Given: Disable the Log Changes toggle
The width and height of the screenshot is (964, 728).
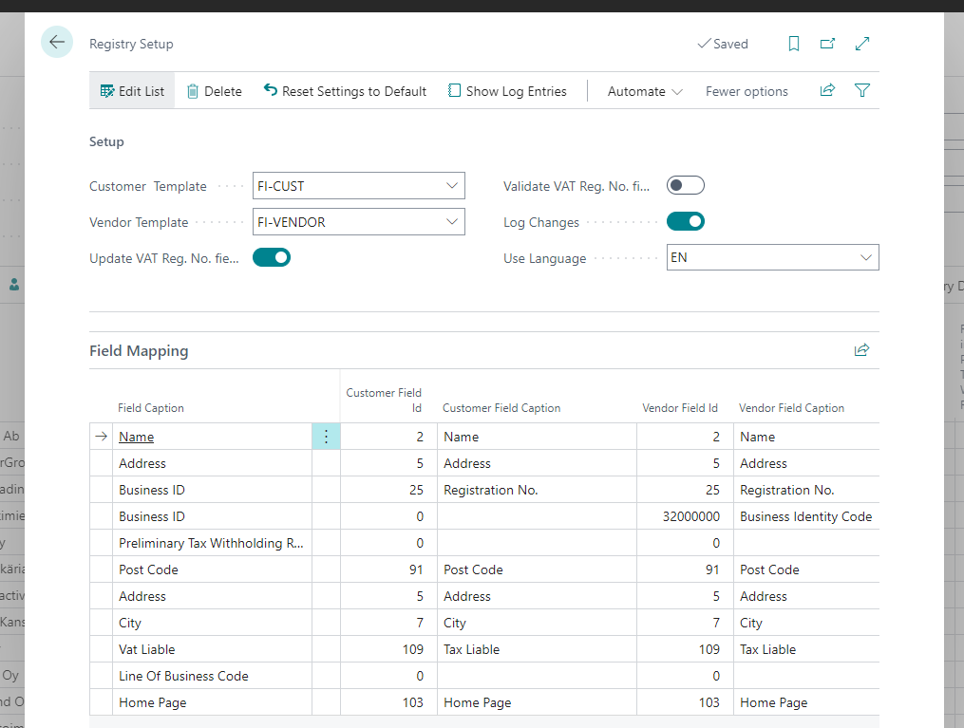Looking at the screenshot, I should 686,221.
